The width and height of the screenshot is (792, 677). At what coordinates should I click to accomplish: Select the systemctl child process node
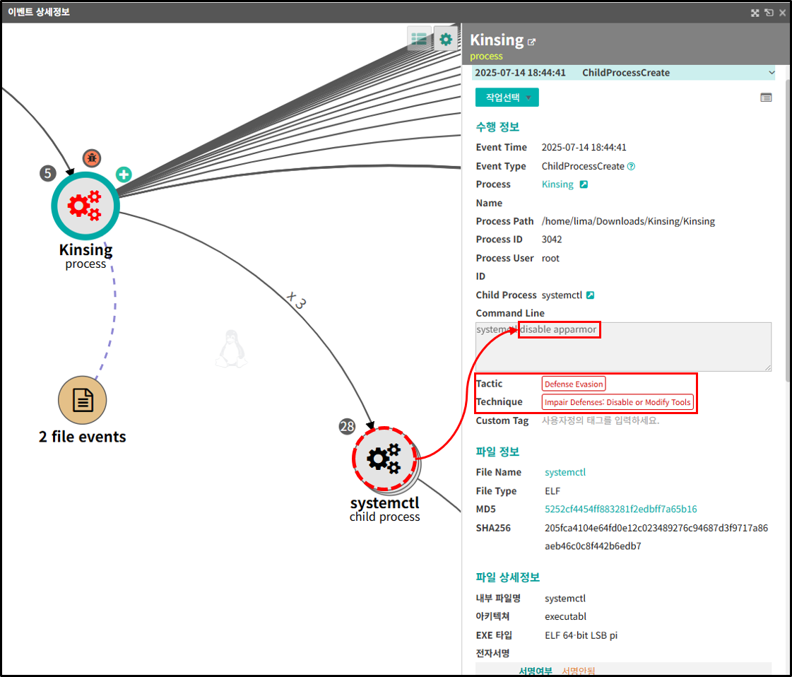click(x=384, y=459)
